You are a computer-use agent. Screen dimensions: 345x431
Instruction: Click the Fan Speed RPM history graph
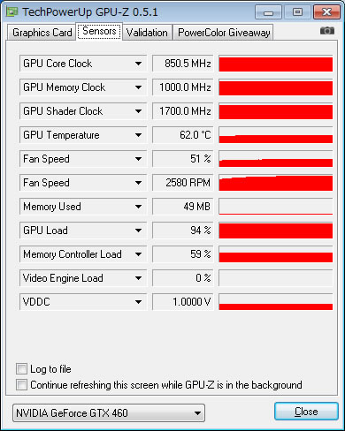276,183
